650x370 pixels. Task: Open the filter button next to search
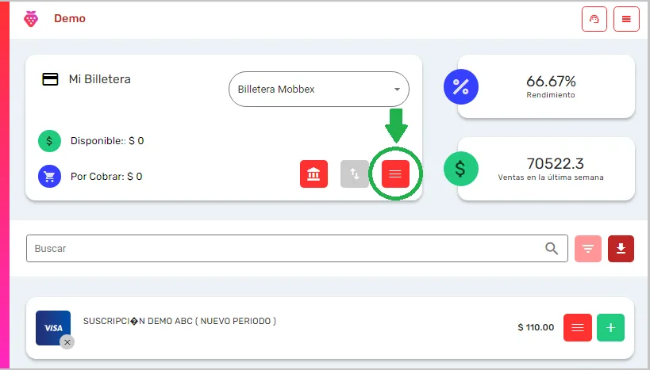588,249
